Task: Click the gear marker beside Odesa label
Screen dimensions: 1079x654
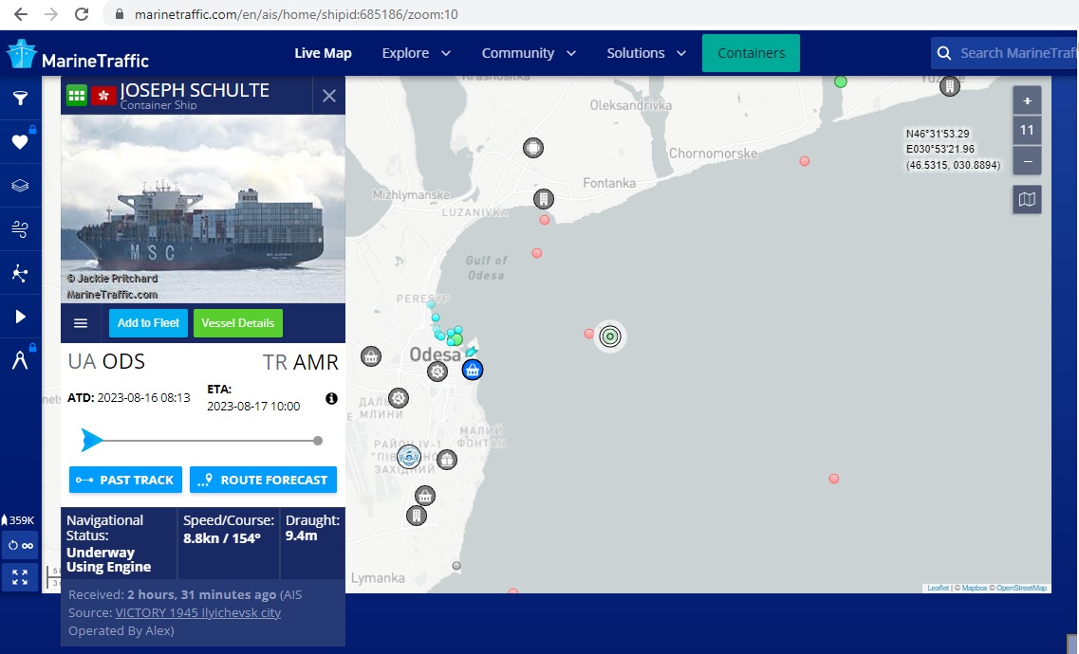Action: click(437, 372)
